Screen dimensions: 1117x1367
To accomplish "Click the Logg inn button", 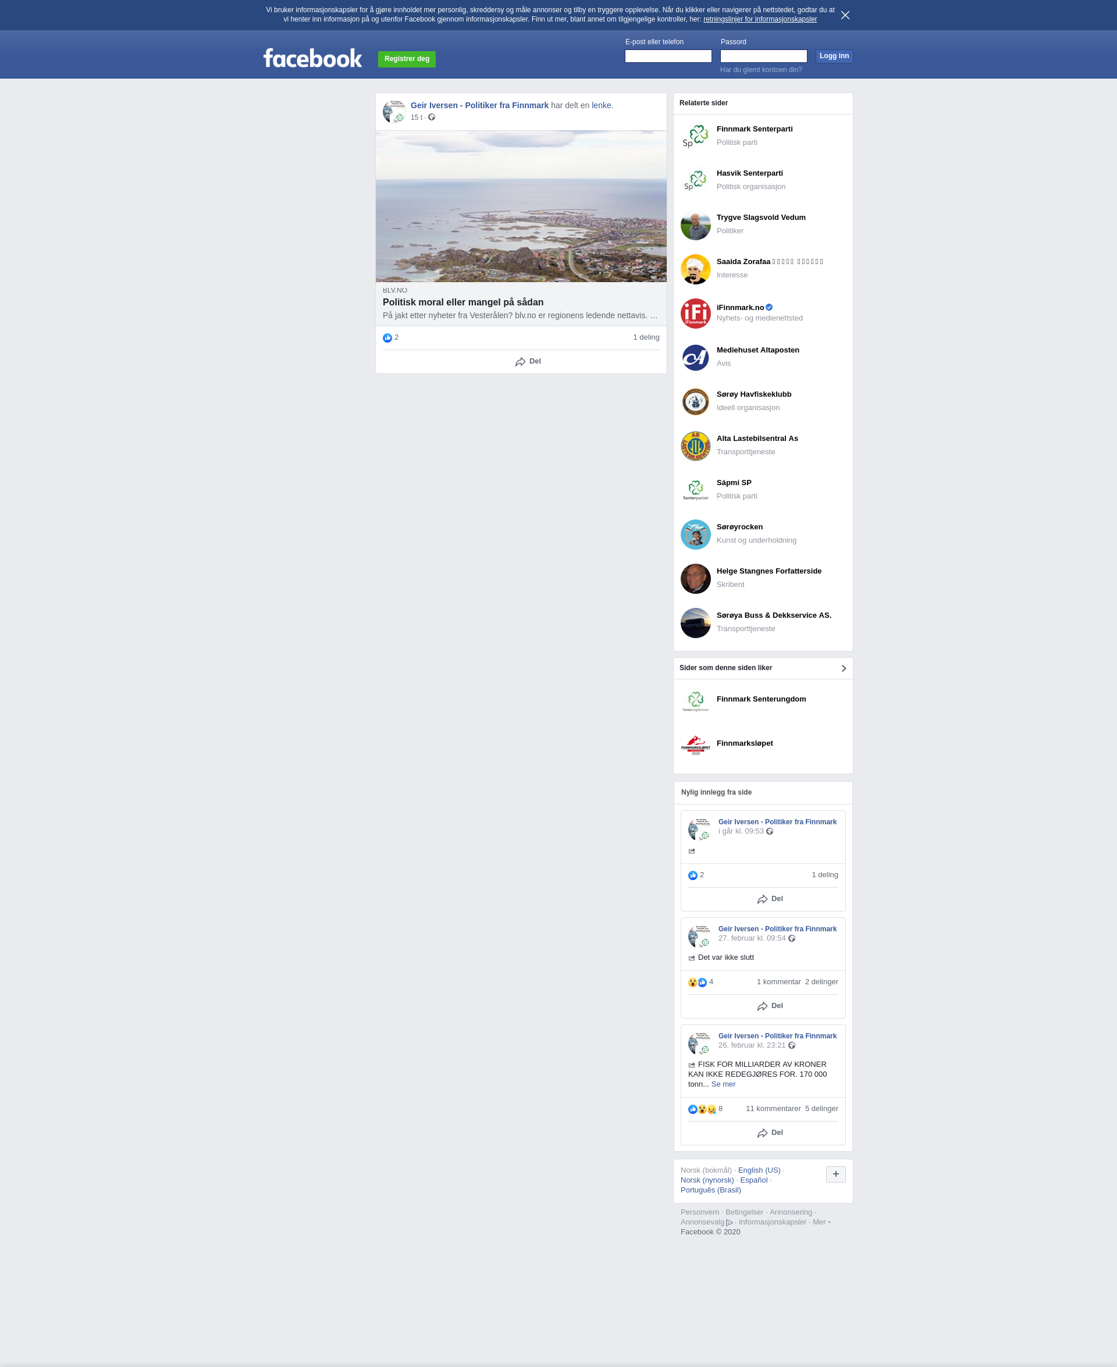I will (x=834, y=56).
